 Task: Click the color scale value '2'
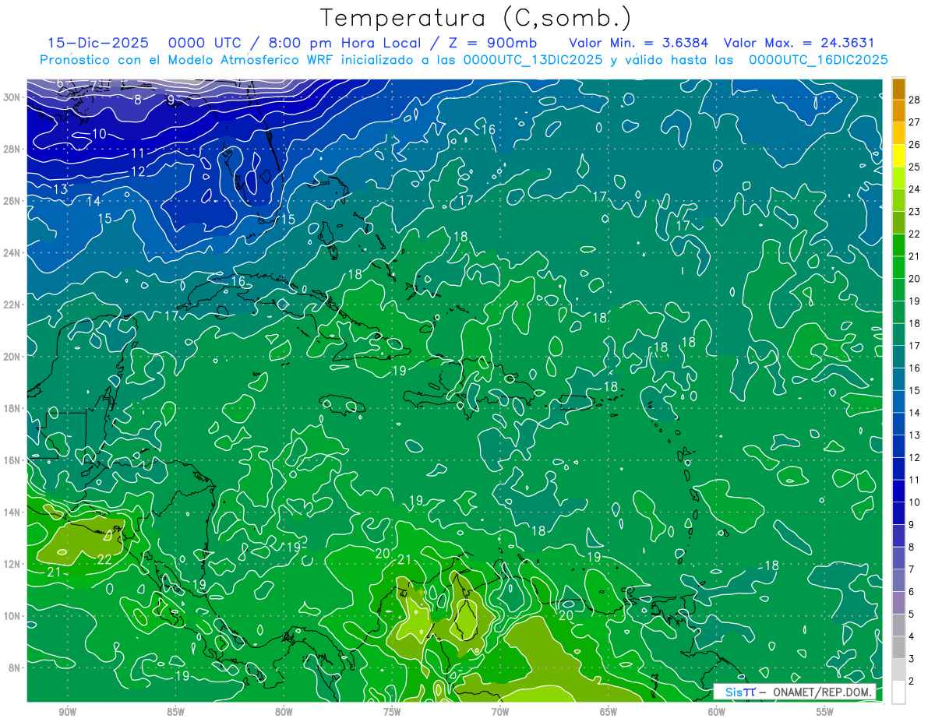tap(912, 681)
